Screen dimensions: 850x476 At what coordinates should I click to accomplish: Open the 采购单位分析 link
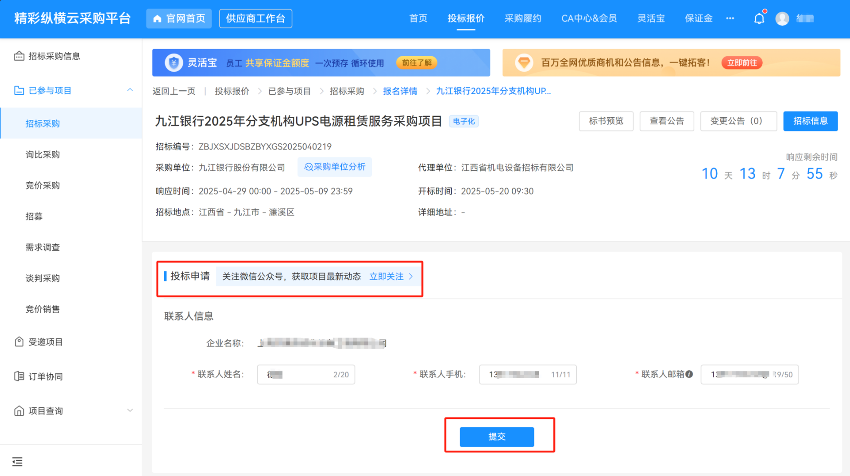click(x=335, y=167)
